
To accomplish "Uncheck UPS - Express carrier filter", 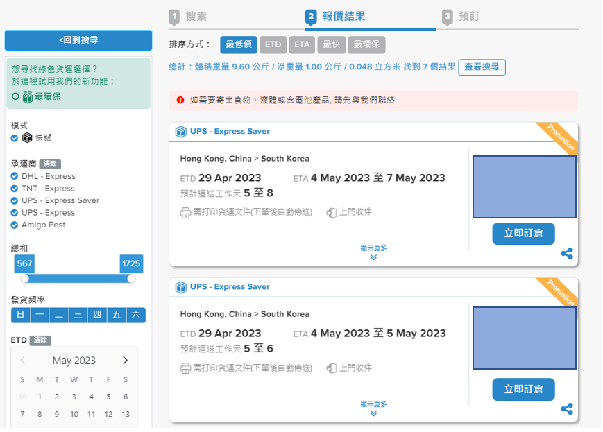I will pos(15,213).
